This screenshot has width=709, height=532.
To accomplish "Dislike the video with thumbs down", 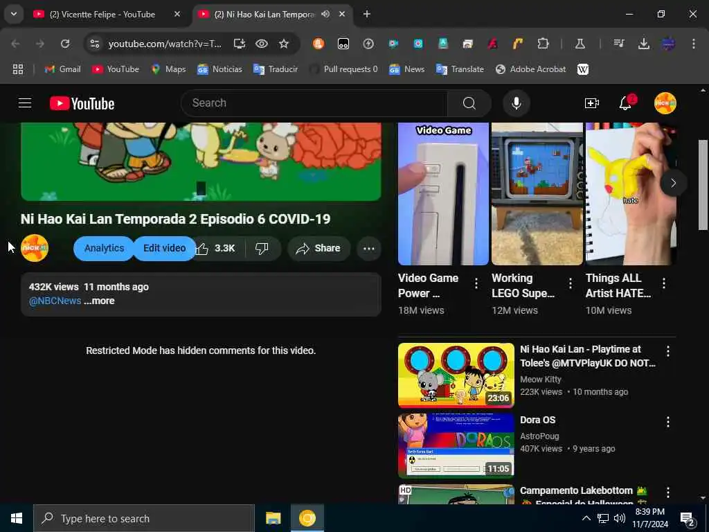I will tap(262, 249).
